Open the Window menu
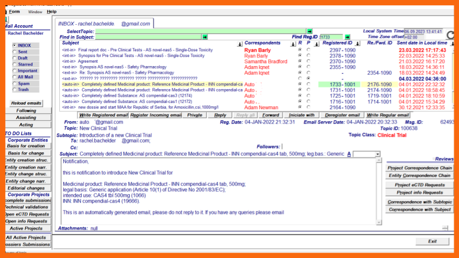459x258 pixels. [x=35, y=11]
